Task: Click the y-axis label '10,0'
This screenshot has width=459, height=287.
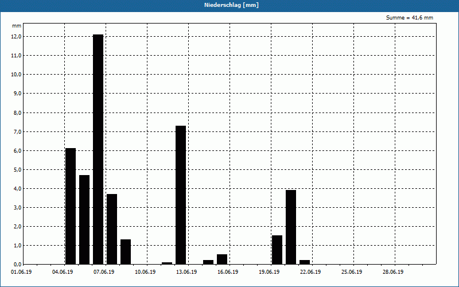Action: tap(16, 75)
